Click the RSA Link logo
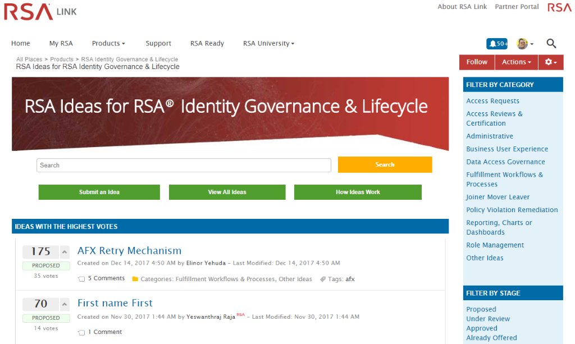This screenshot has width=575, height=344. (40, 12)
